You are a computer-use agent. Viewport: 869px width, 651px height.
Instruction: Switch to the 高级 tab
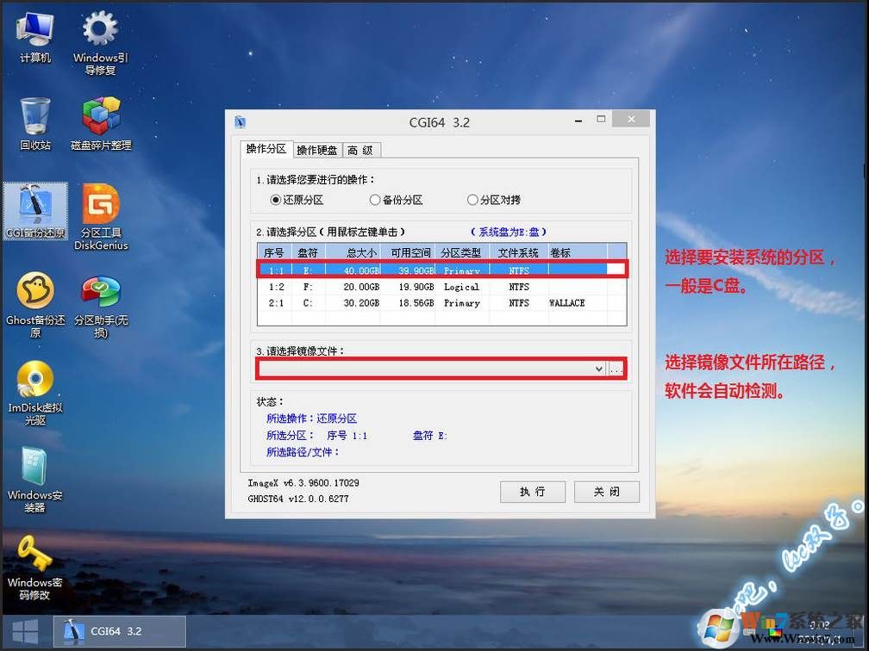[361, 150]
